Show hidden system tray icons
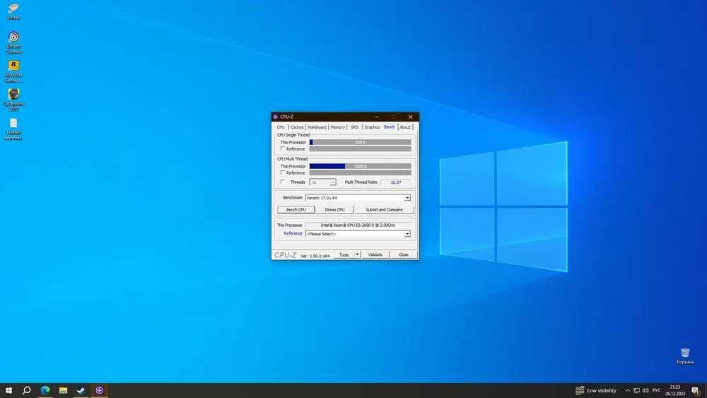 pos(627,390)
